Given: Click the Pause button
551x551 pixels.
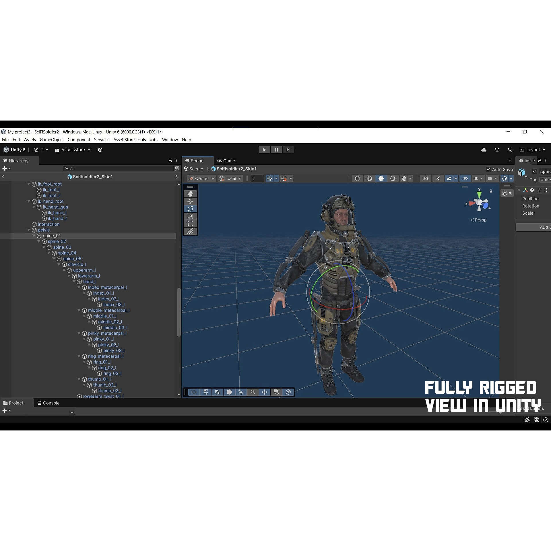Looking at the screenshot, I should tap(276, 150).
